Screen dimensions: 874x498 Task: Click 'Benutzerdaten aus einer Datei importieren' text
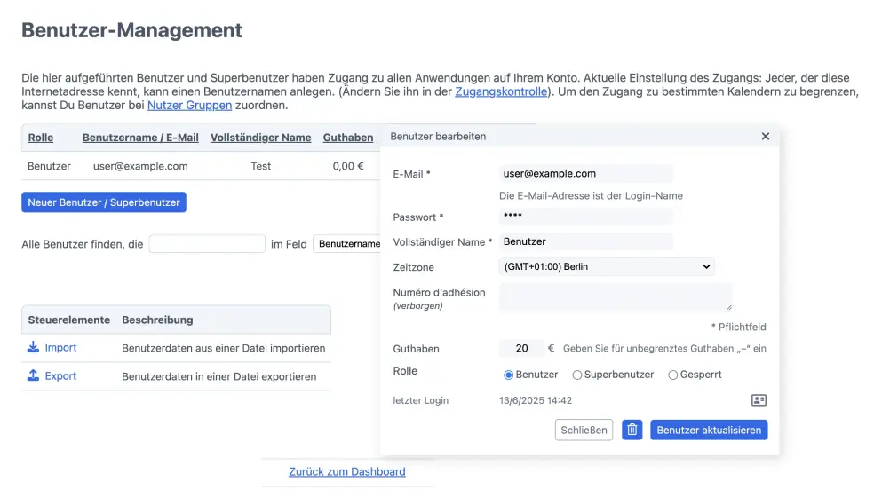(x=224, y=348)
